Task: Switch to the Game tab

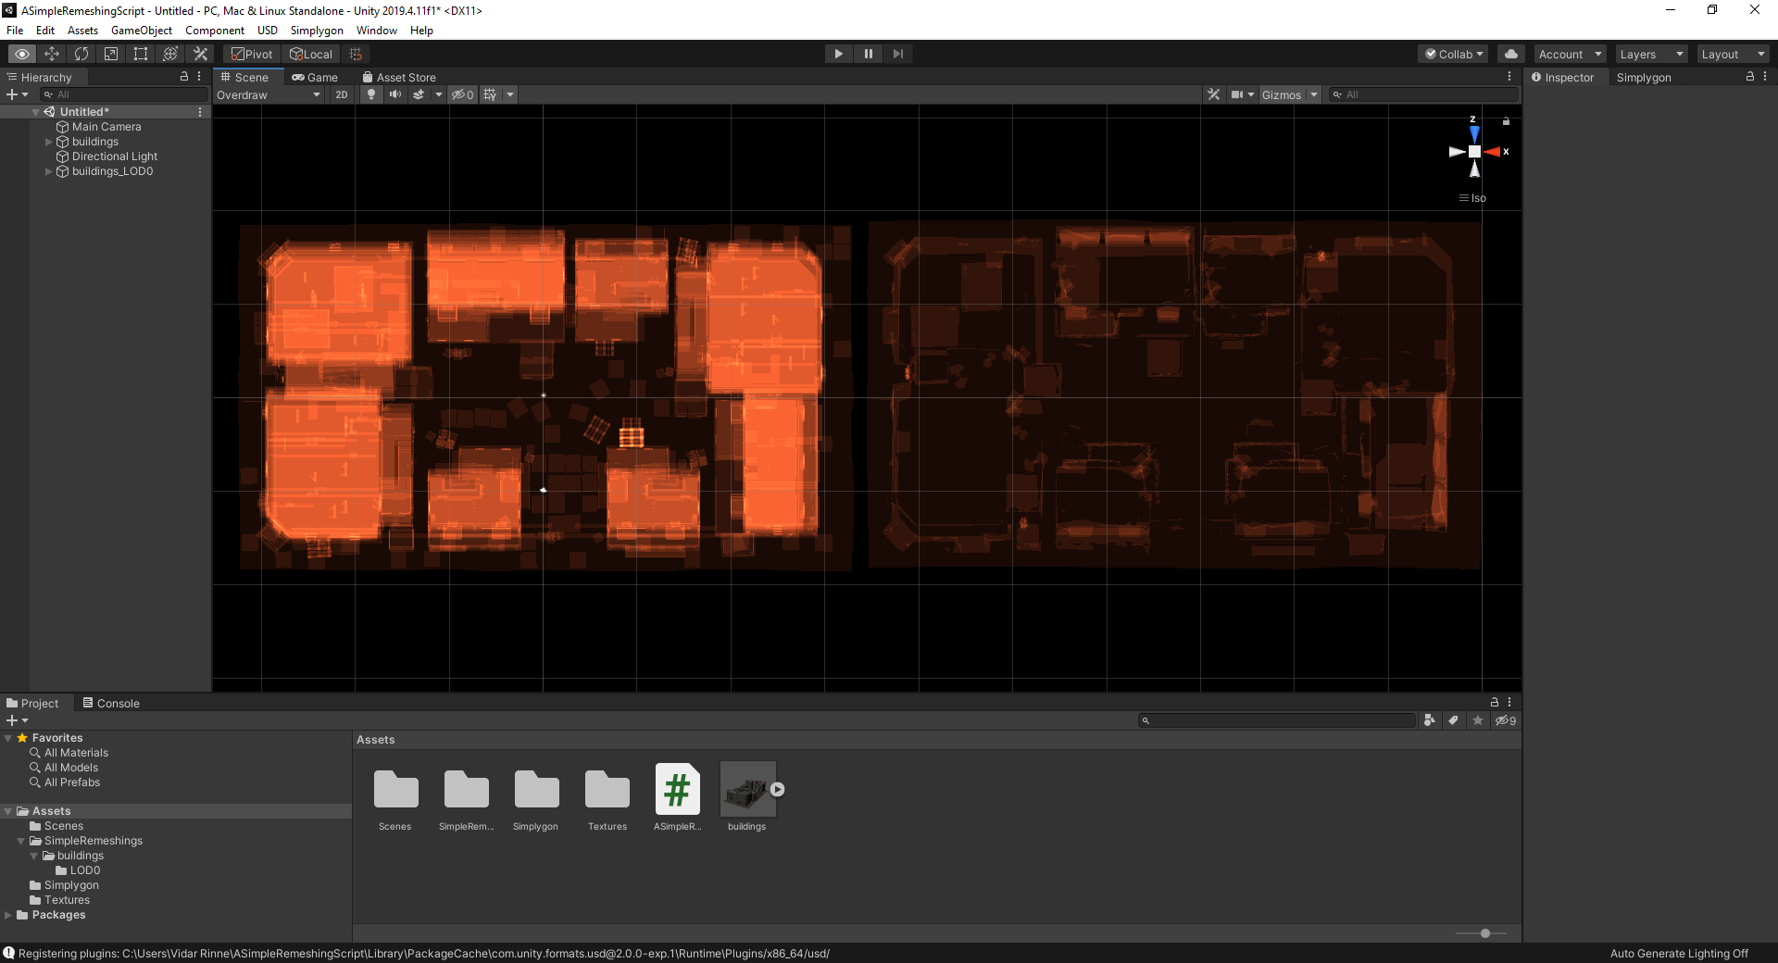Action: (316, 77)
